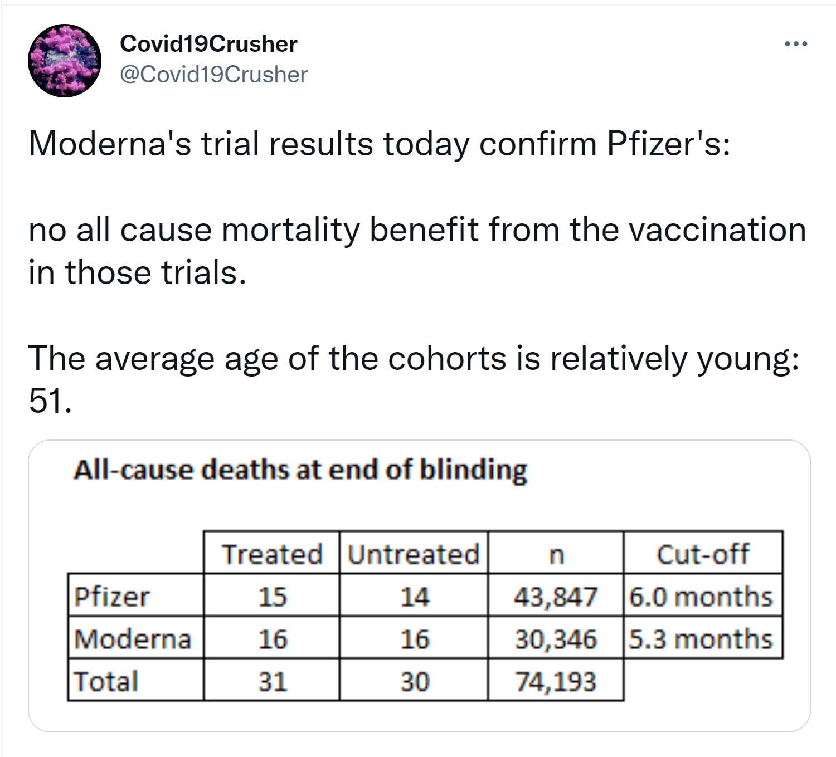Screen dimensions: 836x757
Task: Select the 'Moderna' row label
Action: [133, 638]
